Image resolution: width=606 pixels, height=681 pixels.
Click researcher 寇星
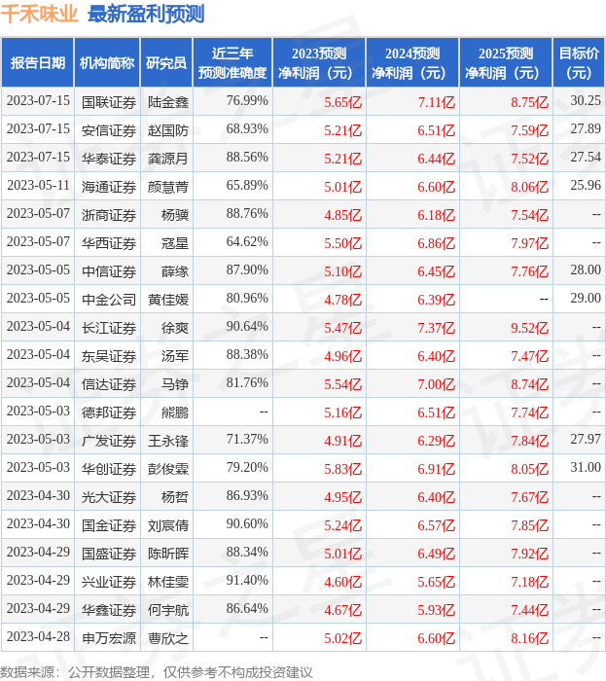point(175,243)
